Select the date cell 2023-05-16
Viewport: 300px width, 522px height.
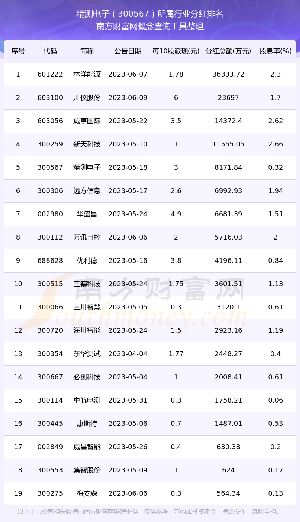(x=128, y=261)
